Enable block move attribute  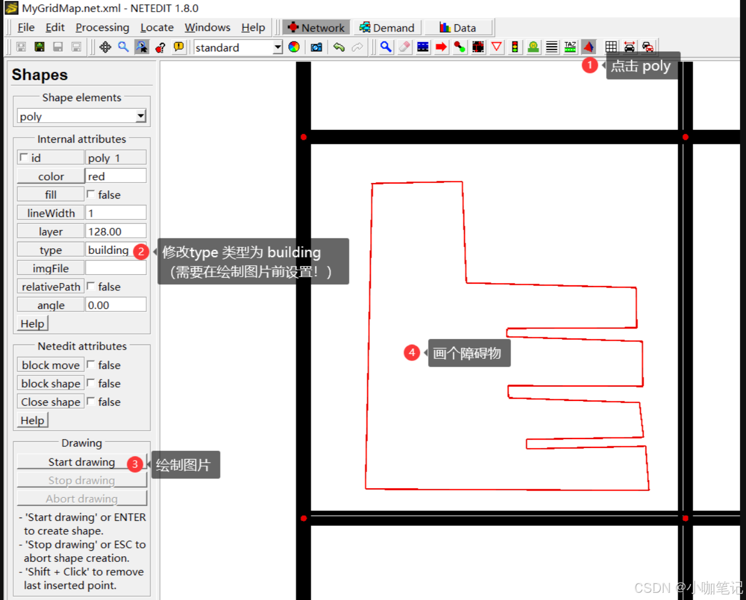pyautogui.click(x=91, y=364)
